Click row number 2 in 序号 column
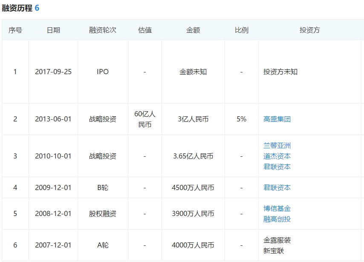 coord(15,119)
